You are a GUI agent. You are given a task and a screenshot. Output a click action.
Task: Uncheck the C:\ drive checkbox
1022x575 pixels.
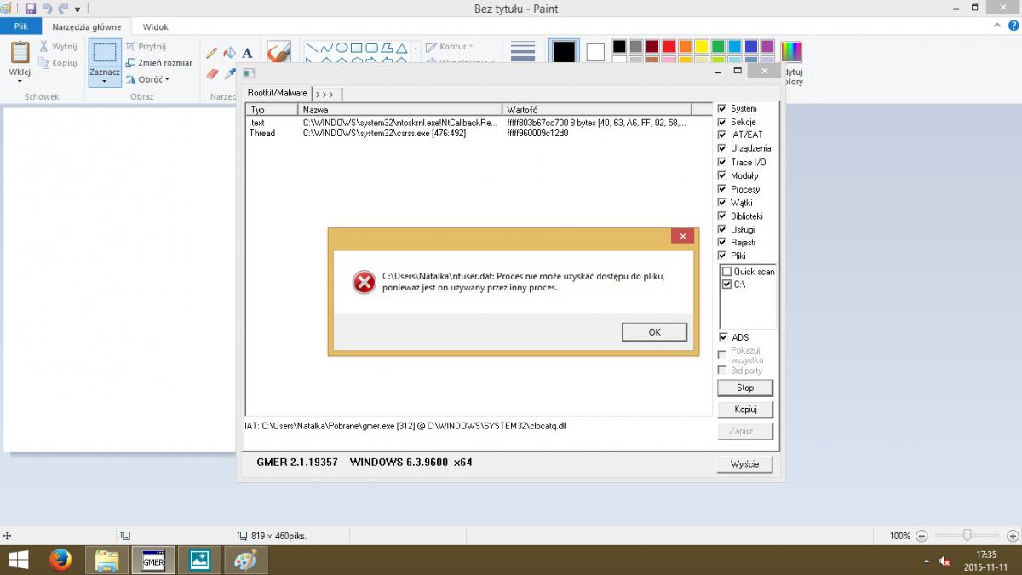pyautogui.click(x=726, y=285)
